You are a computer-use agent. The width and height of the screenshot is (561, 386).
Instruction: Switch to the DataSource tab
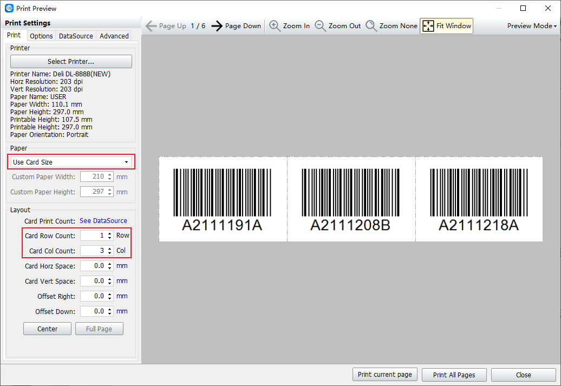pos(76,36)
